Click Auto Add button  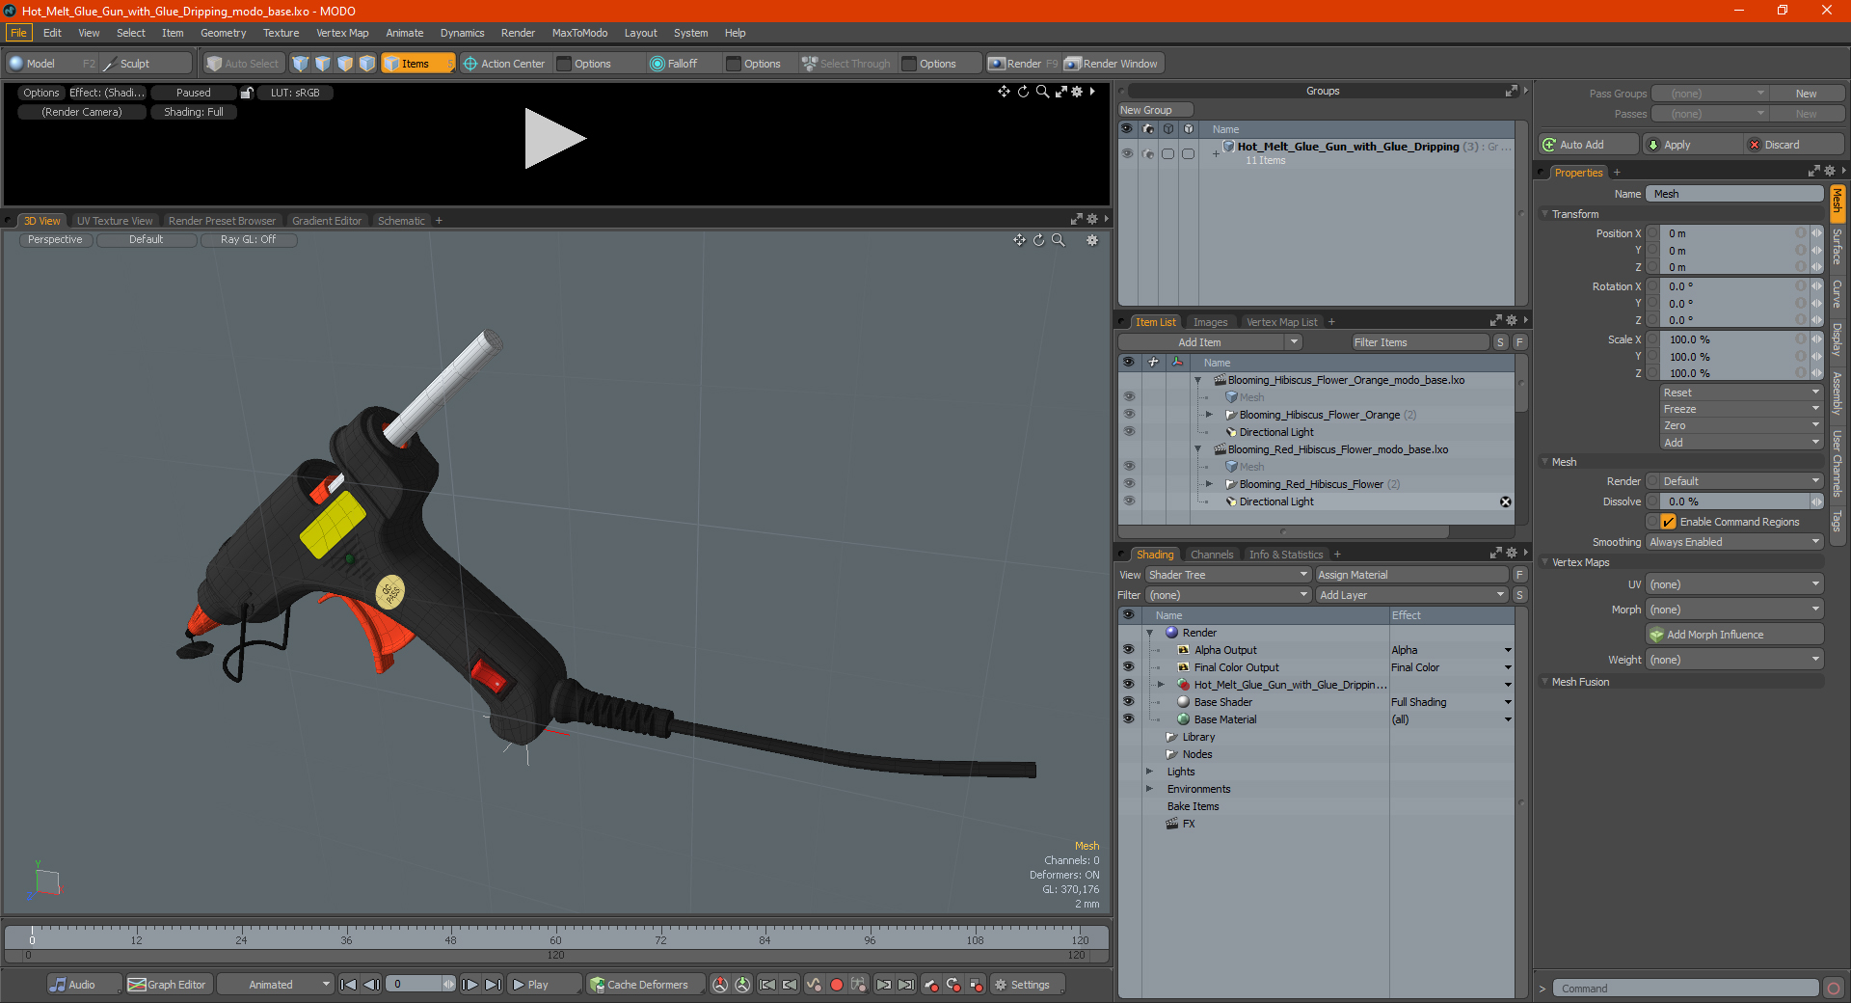coord(1588,145)
